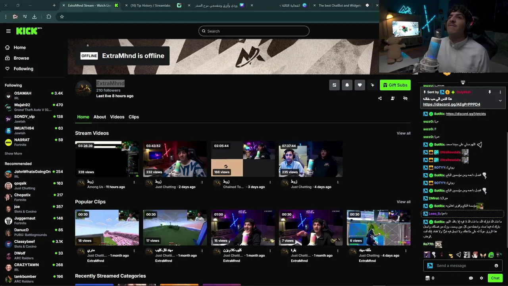The height and width of the screenshot is (286, 508).
Task: Open pinned message three-dot menu
Action: click(x=500, y=92)
